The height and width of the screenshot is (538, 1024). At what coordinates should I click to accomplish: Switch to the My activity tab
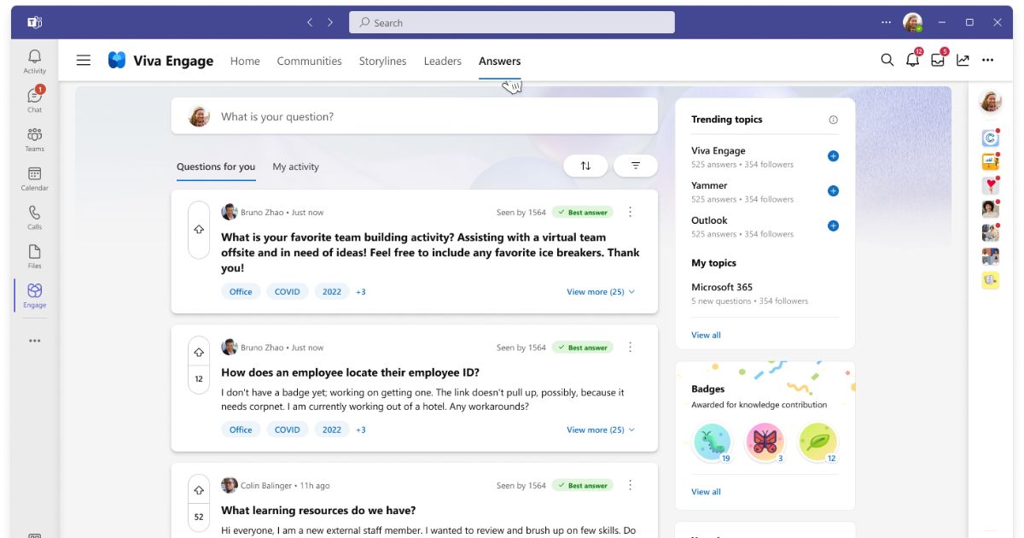[295, 167]
